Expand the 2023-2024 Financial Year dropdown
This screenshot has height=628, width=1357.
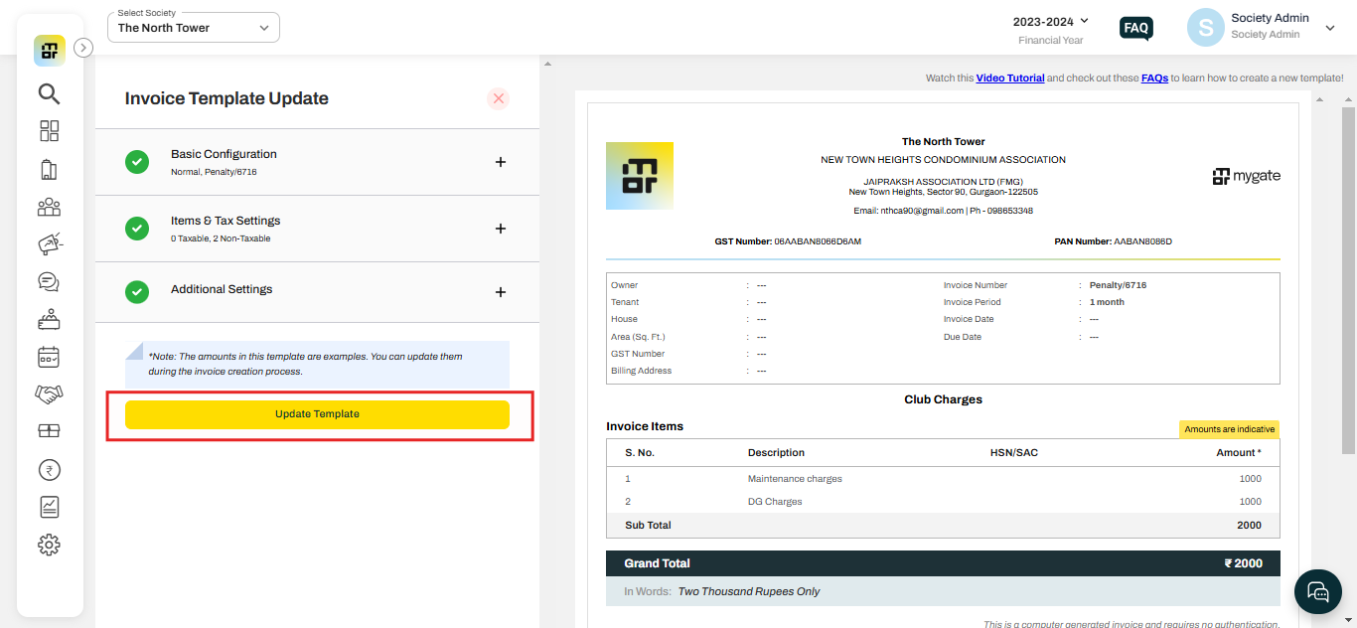pos(1050,21)
